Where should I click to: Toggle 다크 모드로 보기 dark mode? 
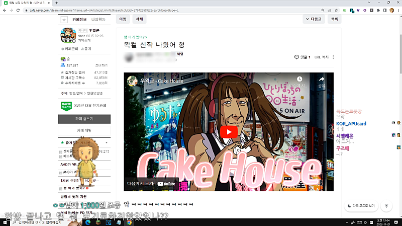tap(361, 206)
